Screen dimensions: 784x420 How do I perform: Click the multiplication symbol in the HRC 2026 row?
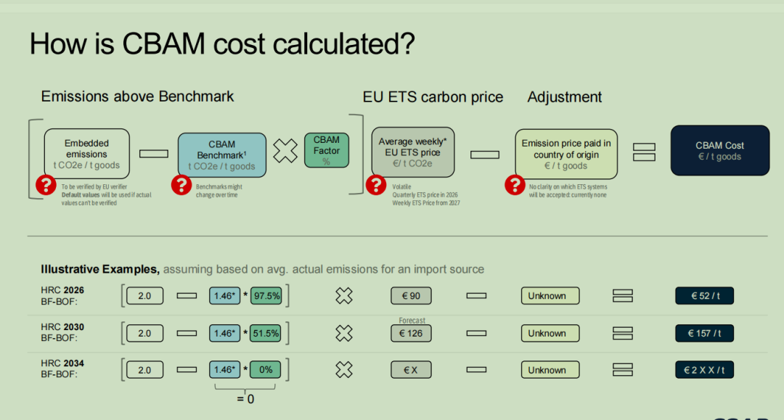pyautogui.click(x=343, y=296)
